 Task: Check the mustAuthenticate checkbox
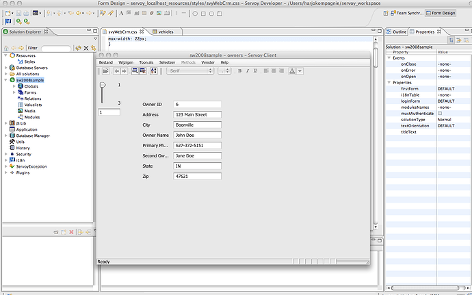click(440, 114)
